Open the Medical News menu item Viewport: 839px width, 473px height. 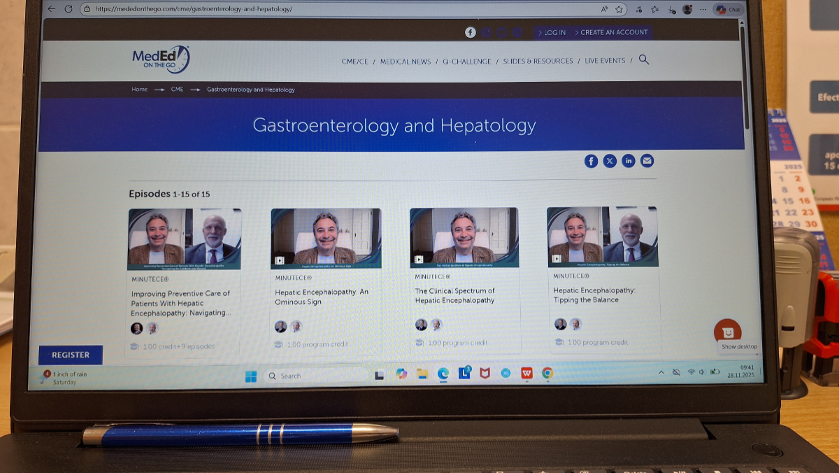point(406,62)
